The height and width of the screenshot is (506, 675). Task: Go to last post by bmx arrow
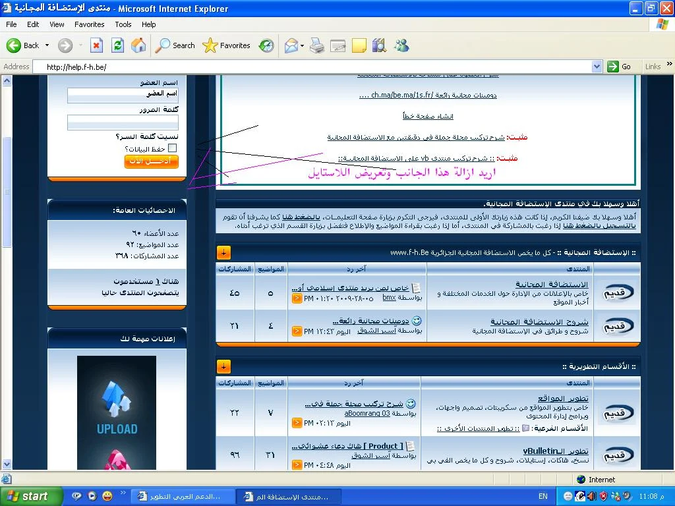[x=297, y=298]
